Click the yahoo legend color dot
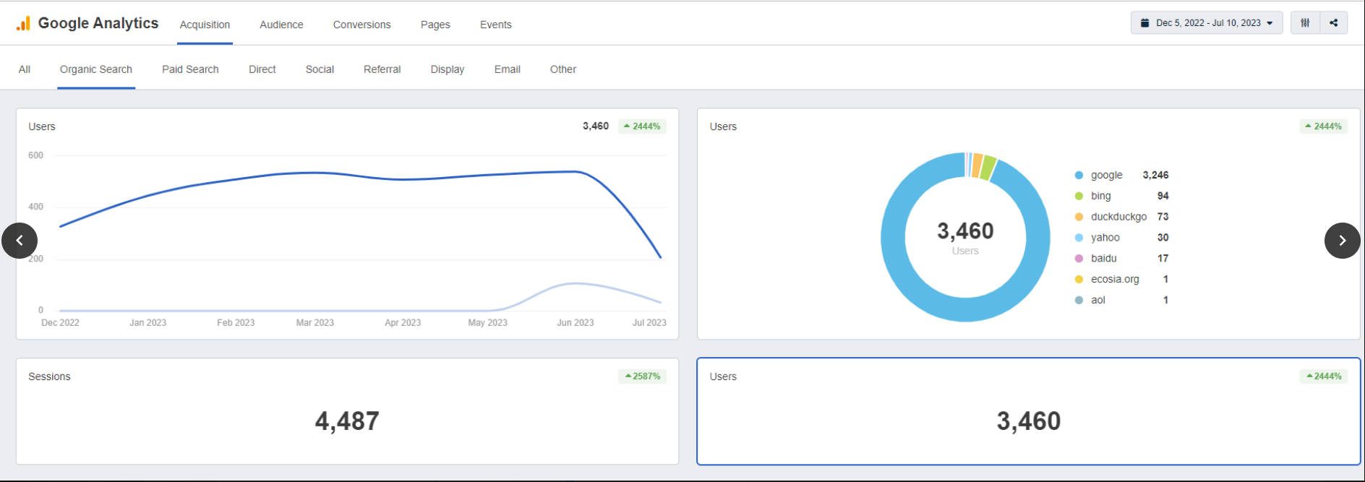Image resolution: width=1365 pixels, height=482 pixels. pos(1079,238)
